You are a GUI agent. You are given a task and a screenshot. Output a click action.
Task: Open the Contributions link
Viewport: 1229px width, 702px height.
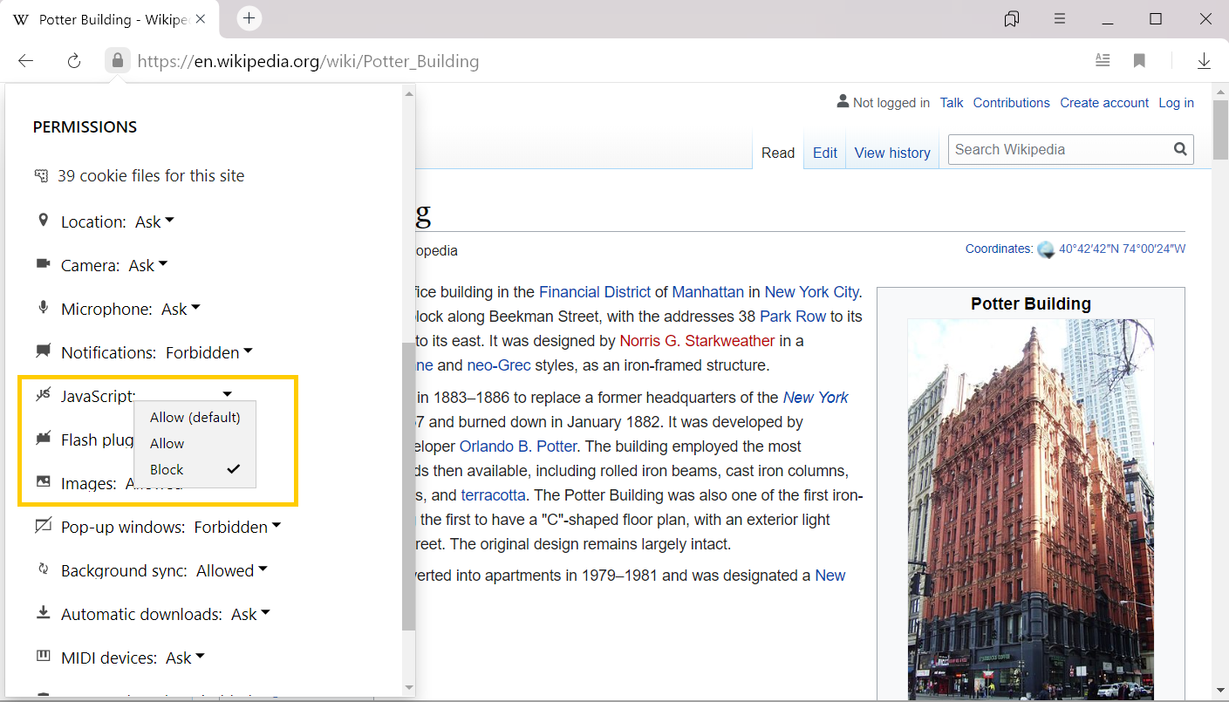pos(1012,103)
